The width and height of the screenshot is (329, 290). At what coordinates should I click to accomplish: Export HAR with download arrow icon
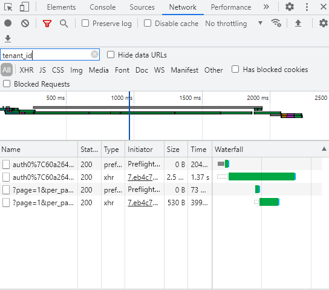point(8,39)
